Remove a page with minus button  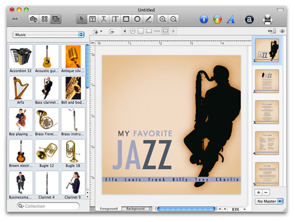(266, 192)
